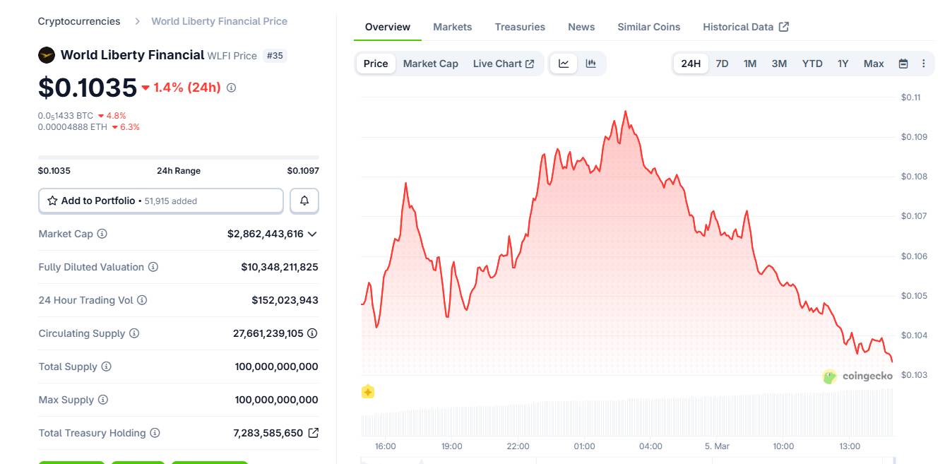
Task: Open the Similar Coins tab
Action: (x=648, y=26)
